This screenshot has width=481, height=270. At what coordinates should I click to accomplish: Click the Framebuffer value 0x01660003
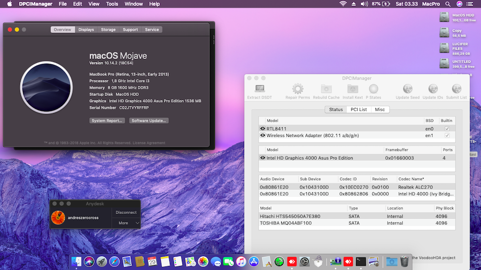coord(399,158)
